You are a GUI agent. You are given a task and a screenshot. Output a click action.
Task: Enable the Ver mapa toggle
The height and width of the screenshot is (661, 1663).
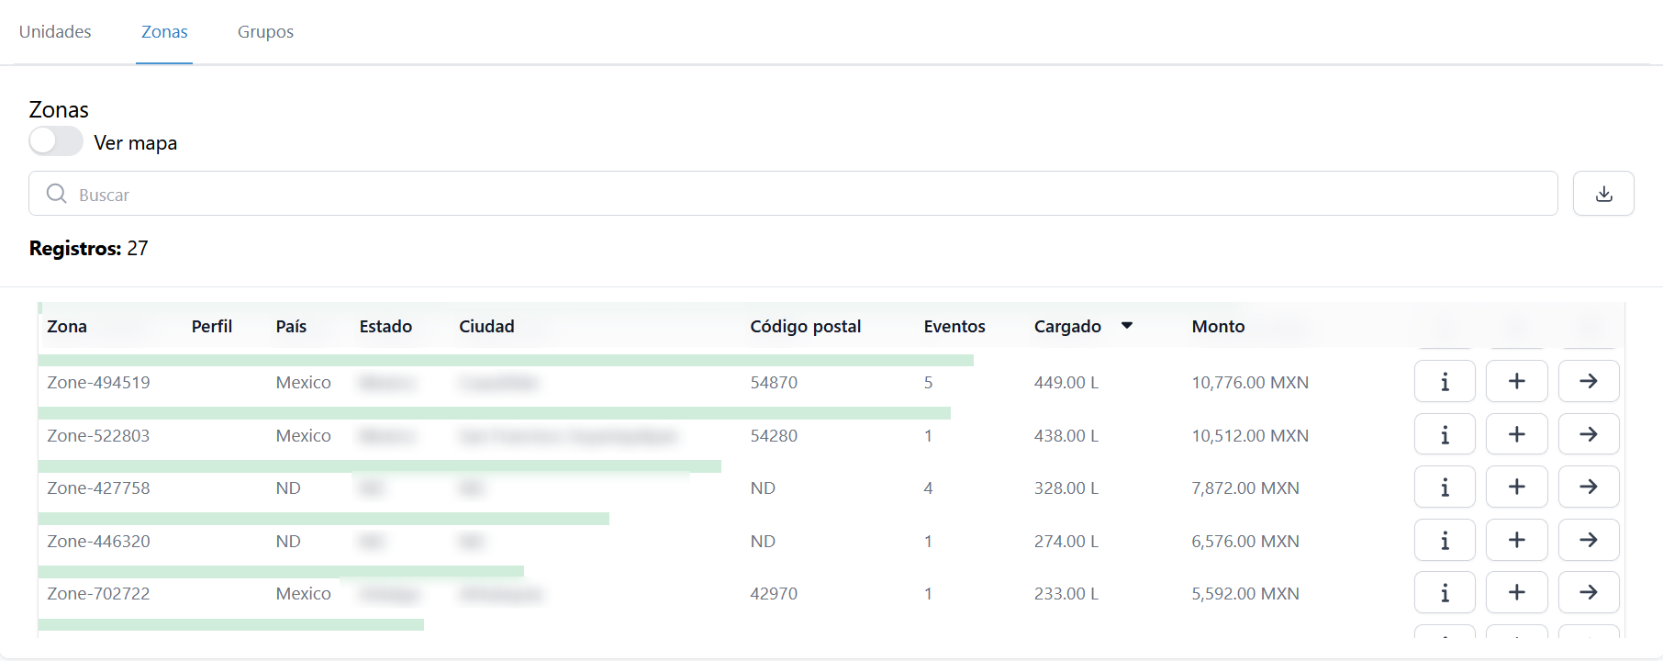[x=56, y=142]
